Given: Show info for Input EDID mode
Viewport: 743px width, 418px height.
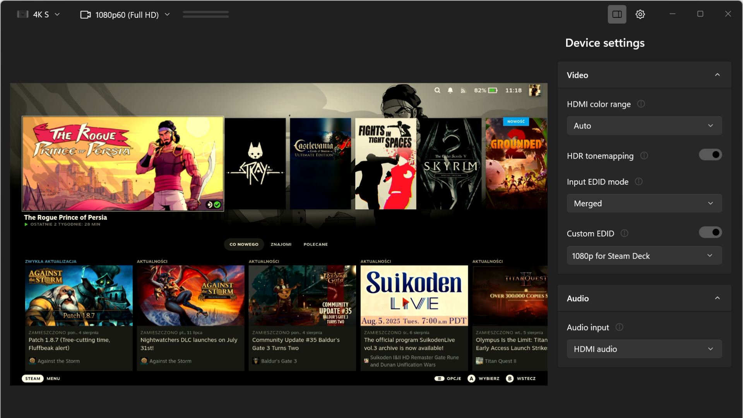Looking at the screenshot, I should coord(639,182).
